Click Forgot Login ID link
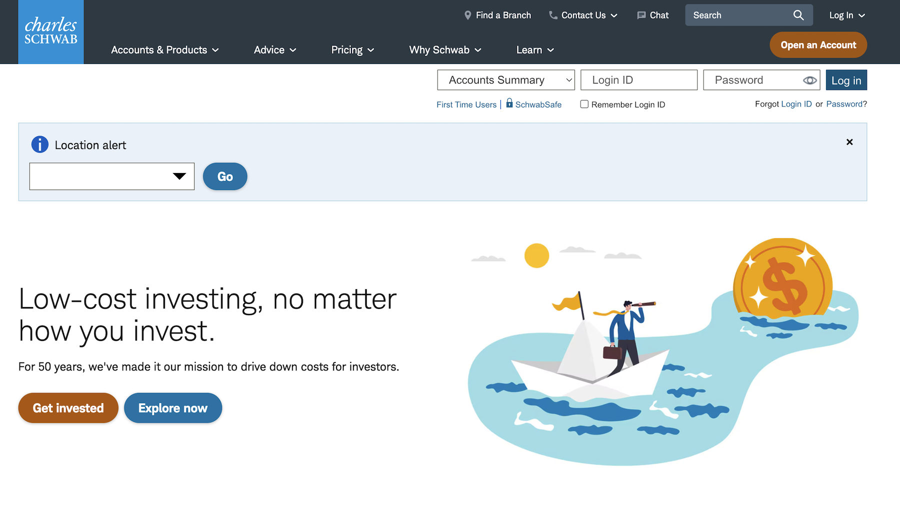 click(x=796, y=104)
